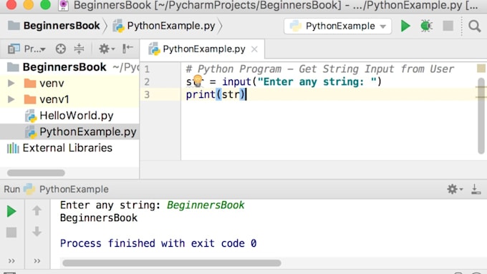Image resolution: width=487 pixels, height=274 pixels.
Task: Click line number 1 in the gutter
Action: pyautogui.click(x=147, y=69)
